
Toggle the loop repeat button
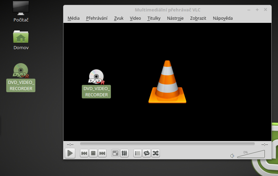tap(147, 153)
